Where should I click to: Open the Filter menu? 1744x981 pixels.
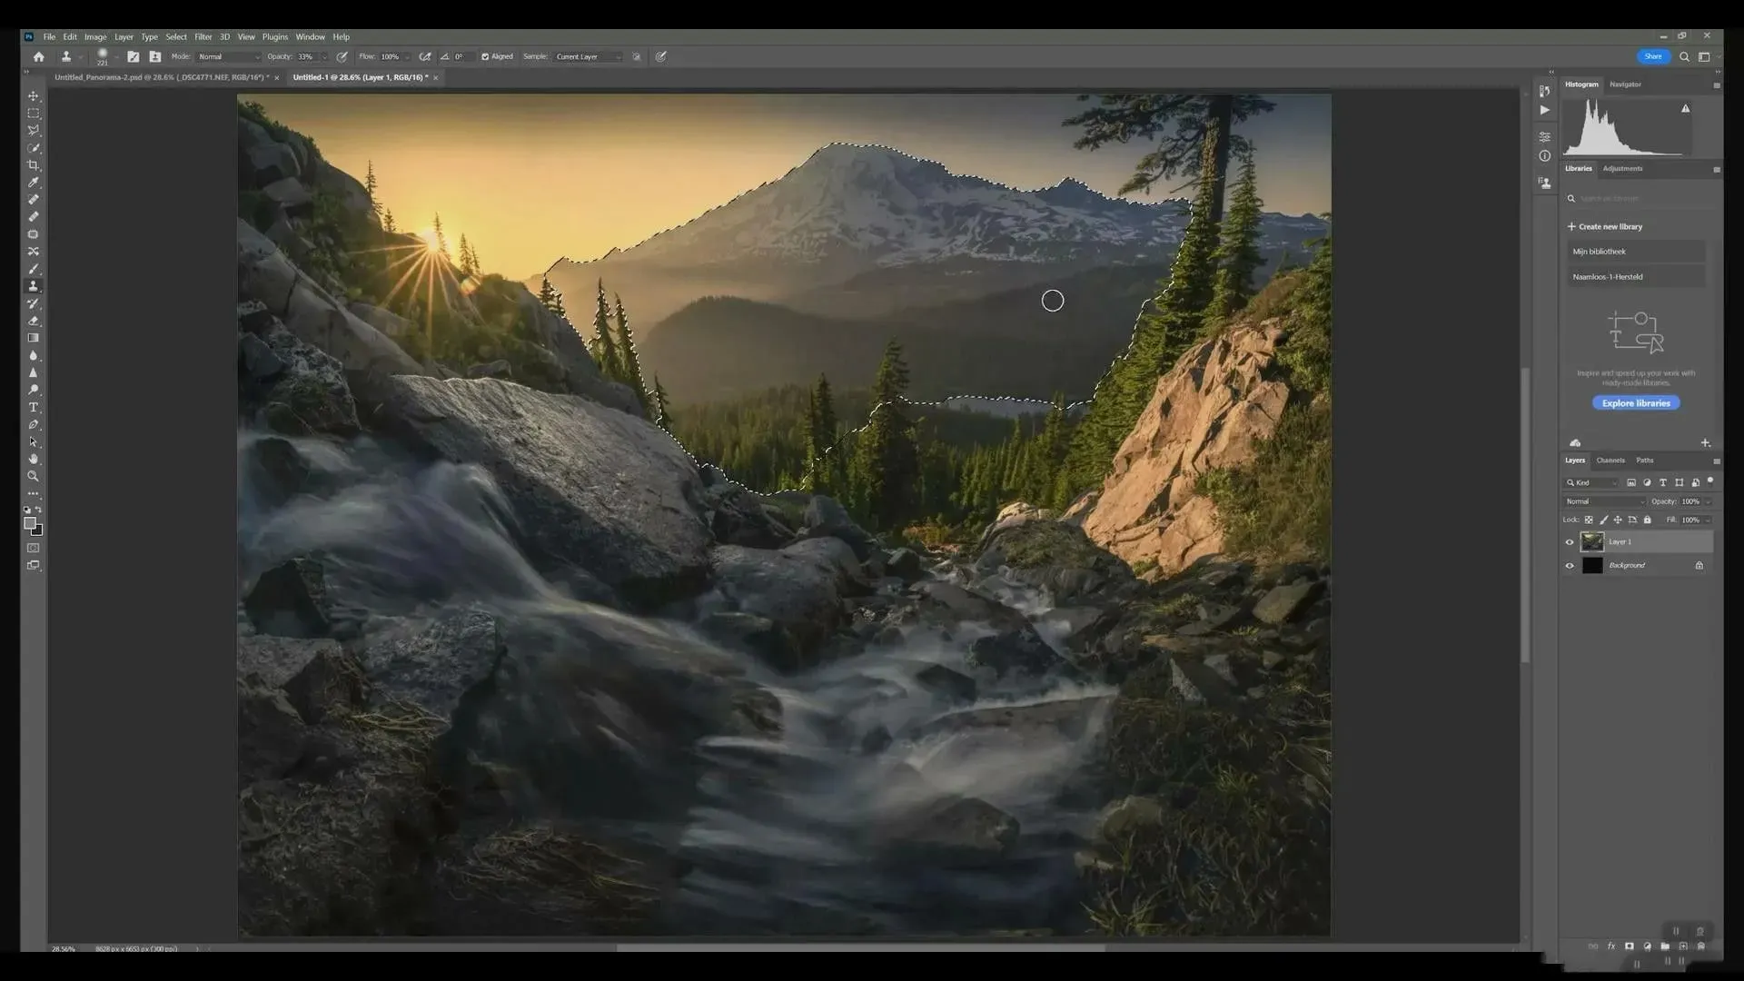pos(203,37)
